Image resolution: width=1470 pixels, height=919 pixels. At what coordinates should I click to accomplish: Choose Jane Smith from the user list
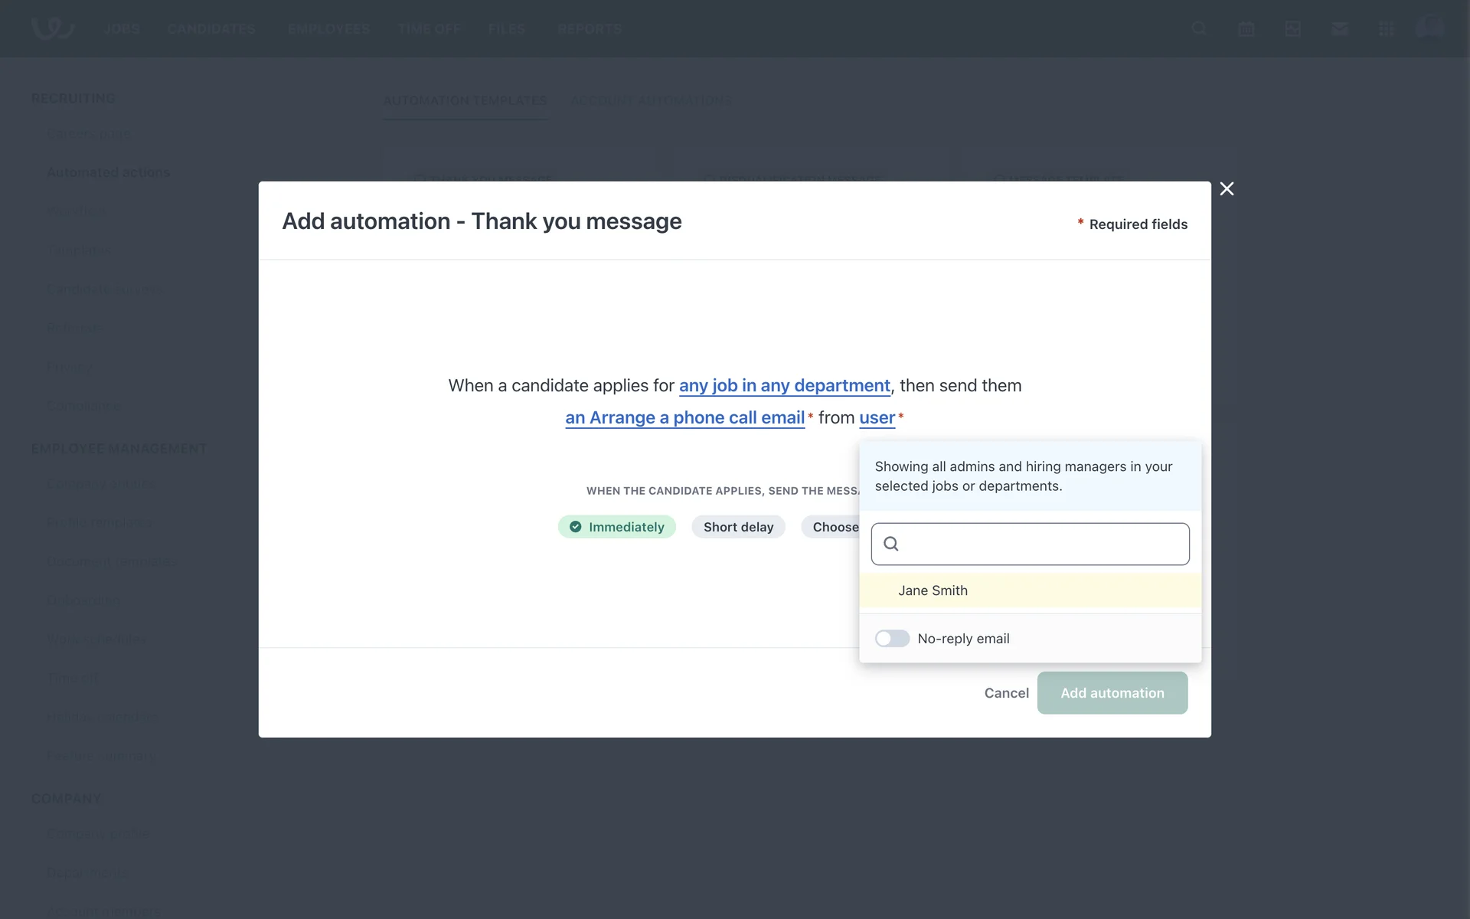[933, 590]
